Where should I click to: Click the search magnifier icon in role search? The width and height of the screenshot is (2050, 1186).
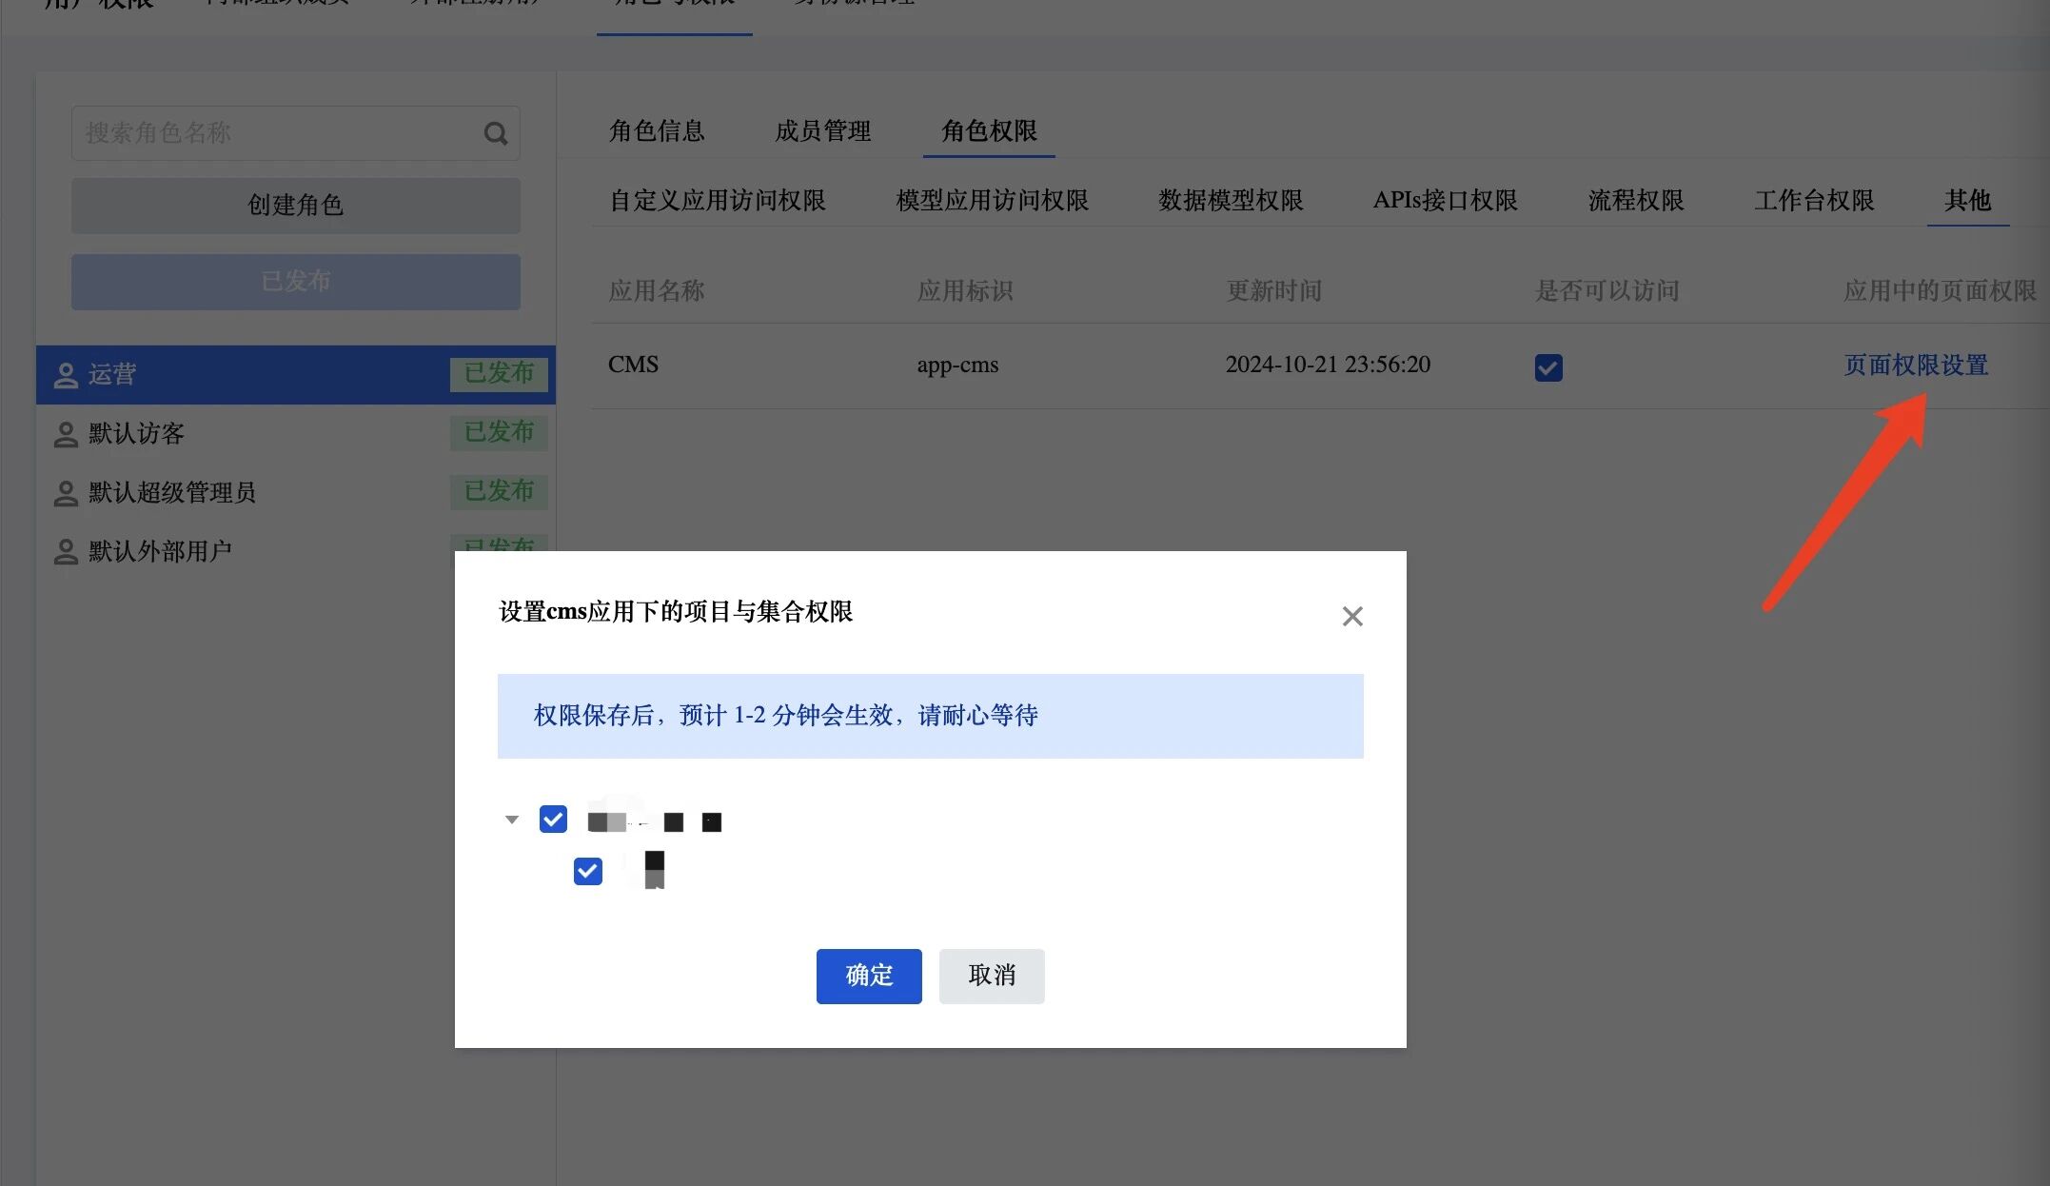pos(495,133)
